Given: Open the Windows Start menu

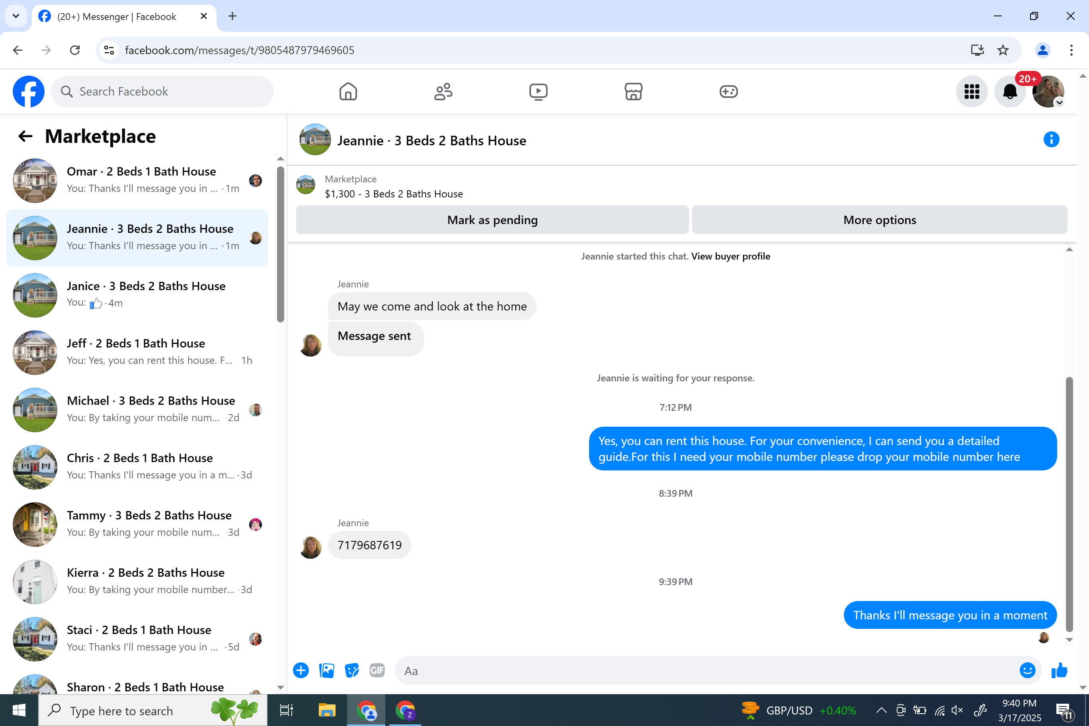Looking at the screenshot, I should [19, 710].
